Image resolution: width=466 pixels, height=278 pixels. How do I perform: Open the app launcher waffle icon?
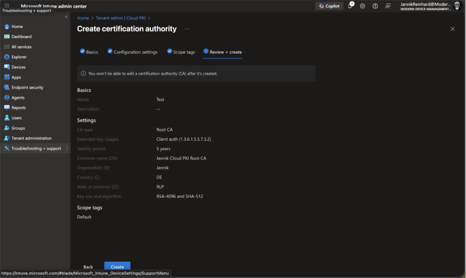pyautogui.click(x=7, y=5)
